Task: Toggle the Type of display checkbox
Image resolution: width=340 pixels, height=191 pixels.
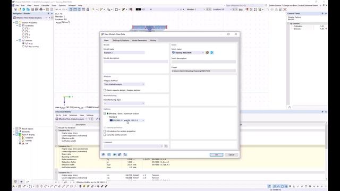Action: click(16, 134)
